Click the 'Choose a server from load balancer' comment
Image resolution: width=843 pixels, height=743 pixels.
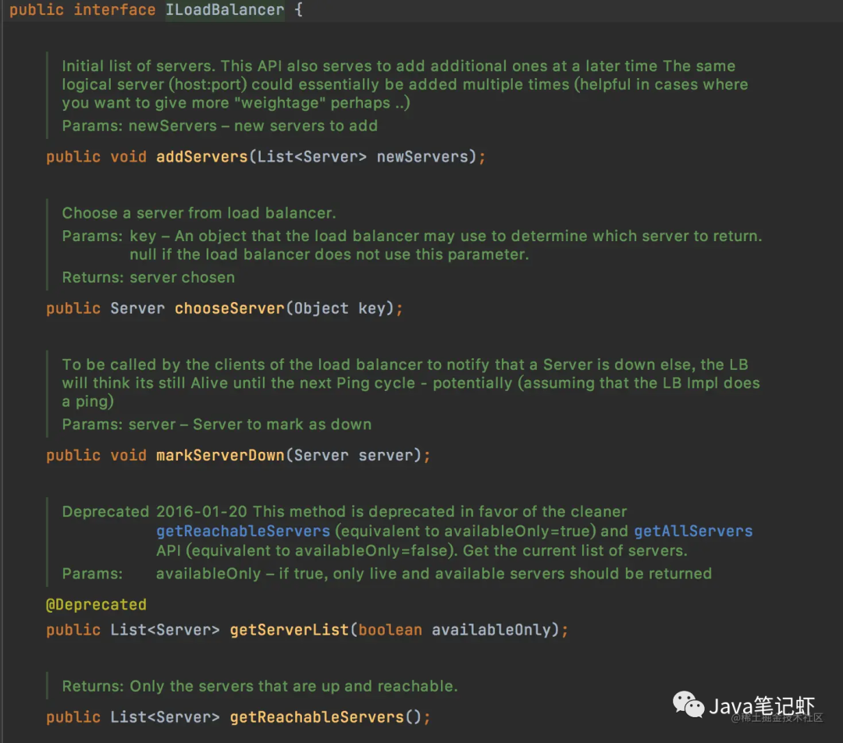click(x=199, y=213)
